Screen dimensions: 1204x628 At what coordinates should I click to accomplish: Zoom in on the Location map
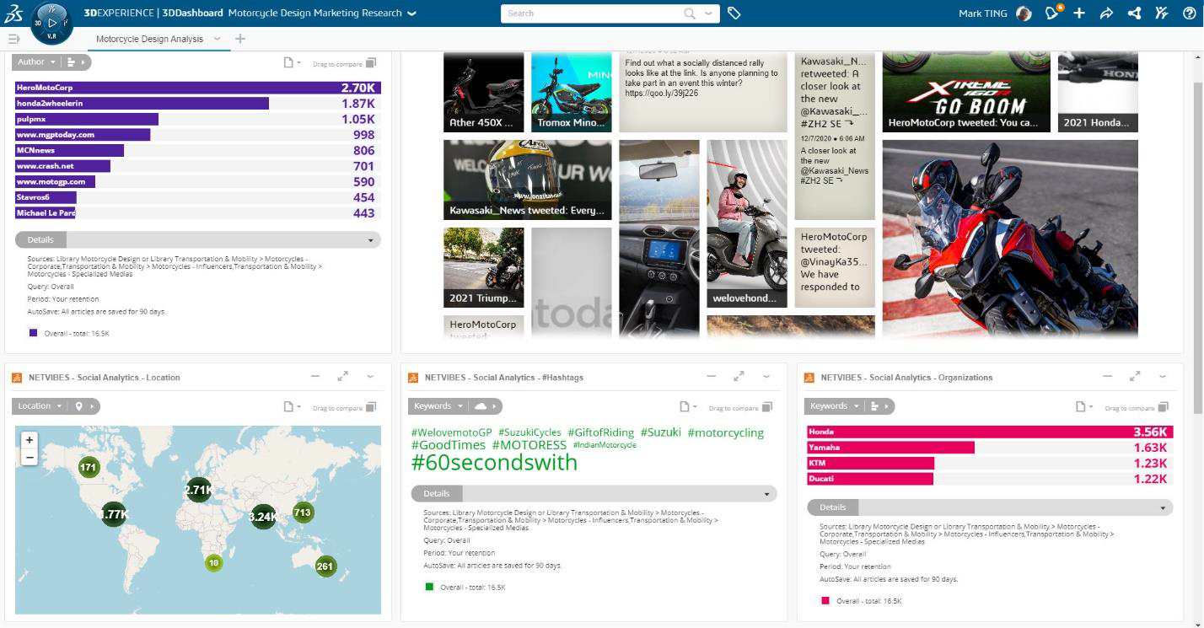(30, 440)
